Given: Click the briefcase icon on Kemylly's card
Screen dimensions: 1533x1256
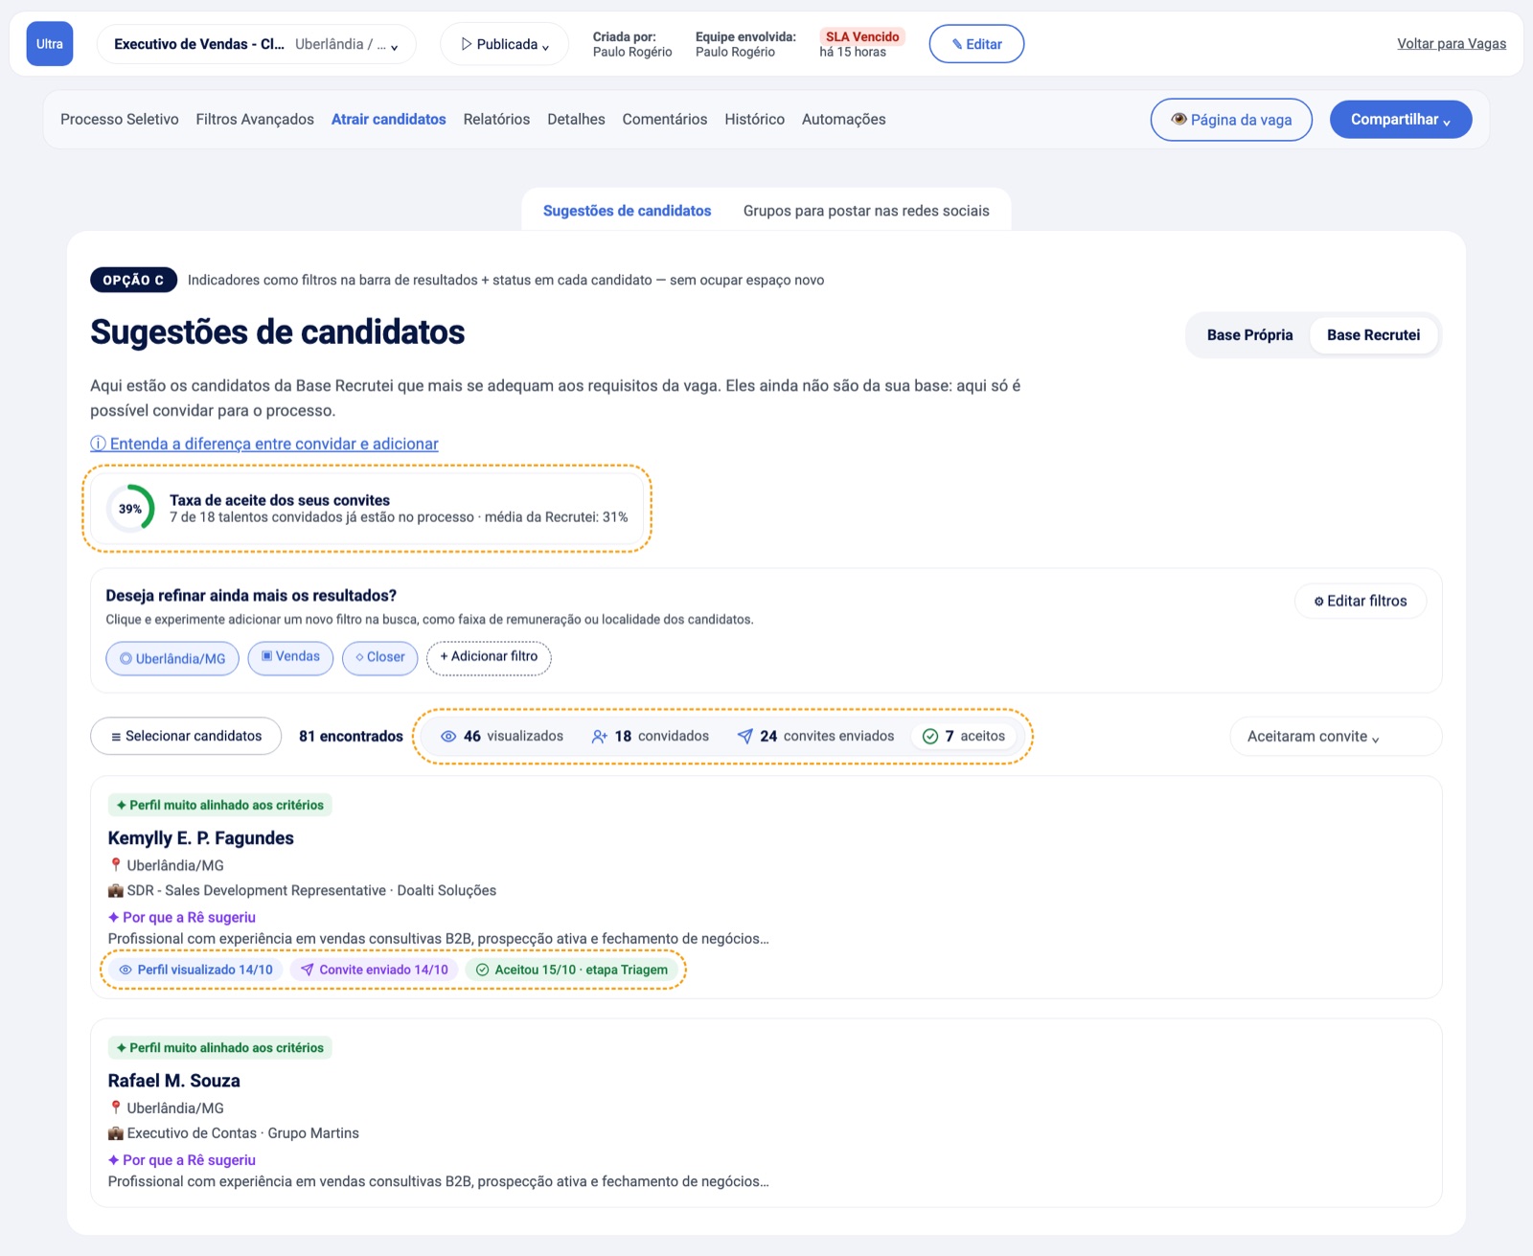Looking at the screenshot, I should point(116,890).
